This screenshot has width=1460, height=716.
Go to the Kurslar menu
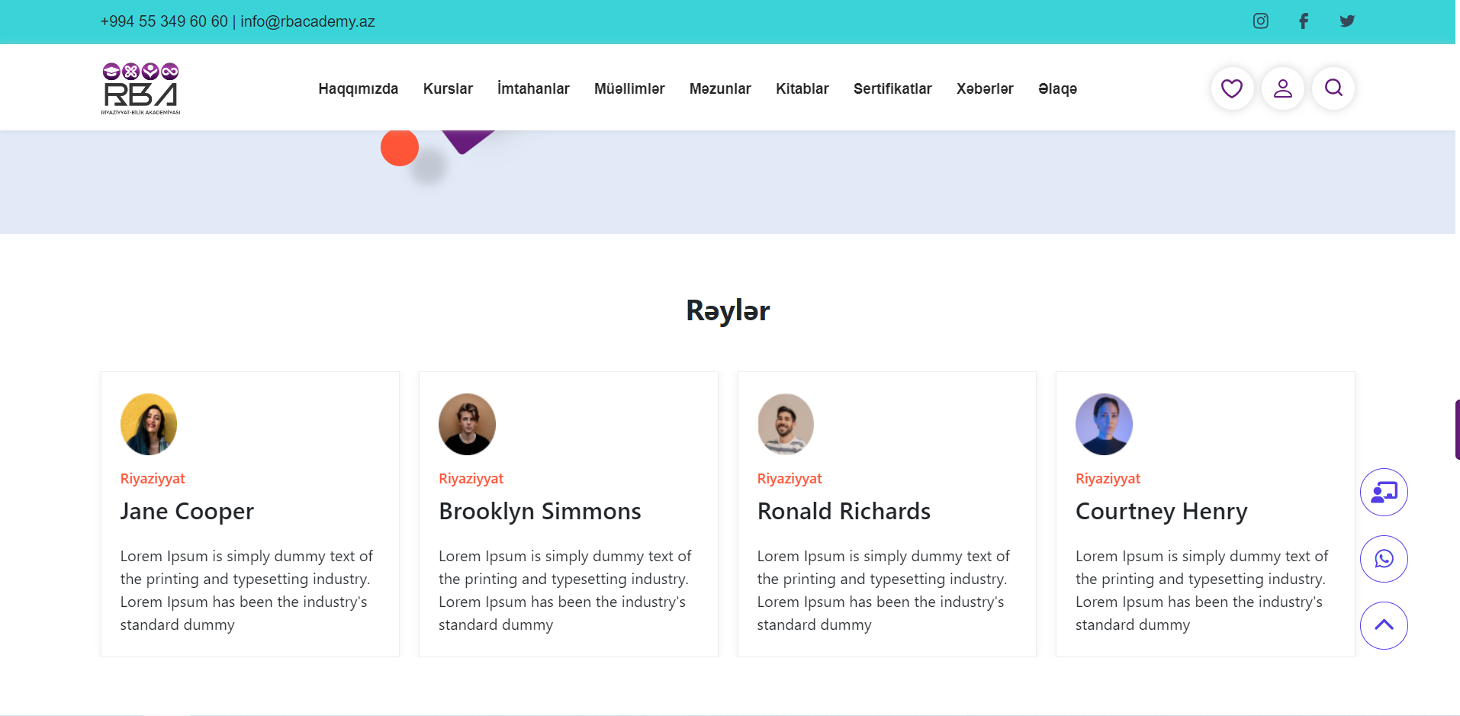click(x=448, y=89)
